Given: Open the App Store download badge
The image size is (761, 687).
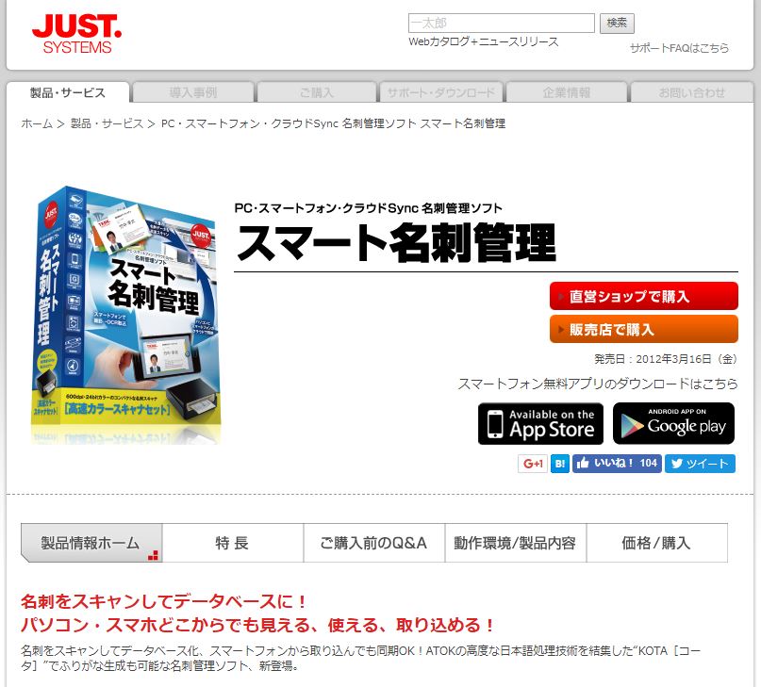Looking at the screenshot, I should coord(540,423).
